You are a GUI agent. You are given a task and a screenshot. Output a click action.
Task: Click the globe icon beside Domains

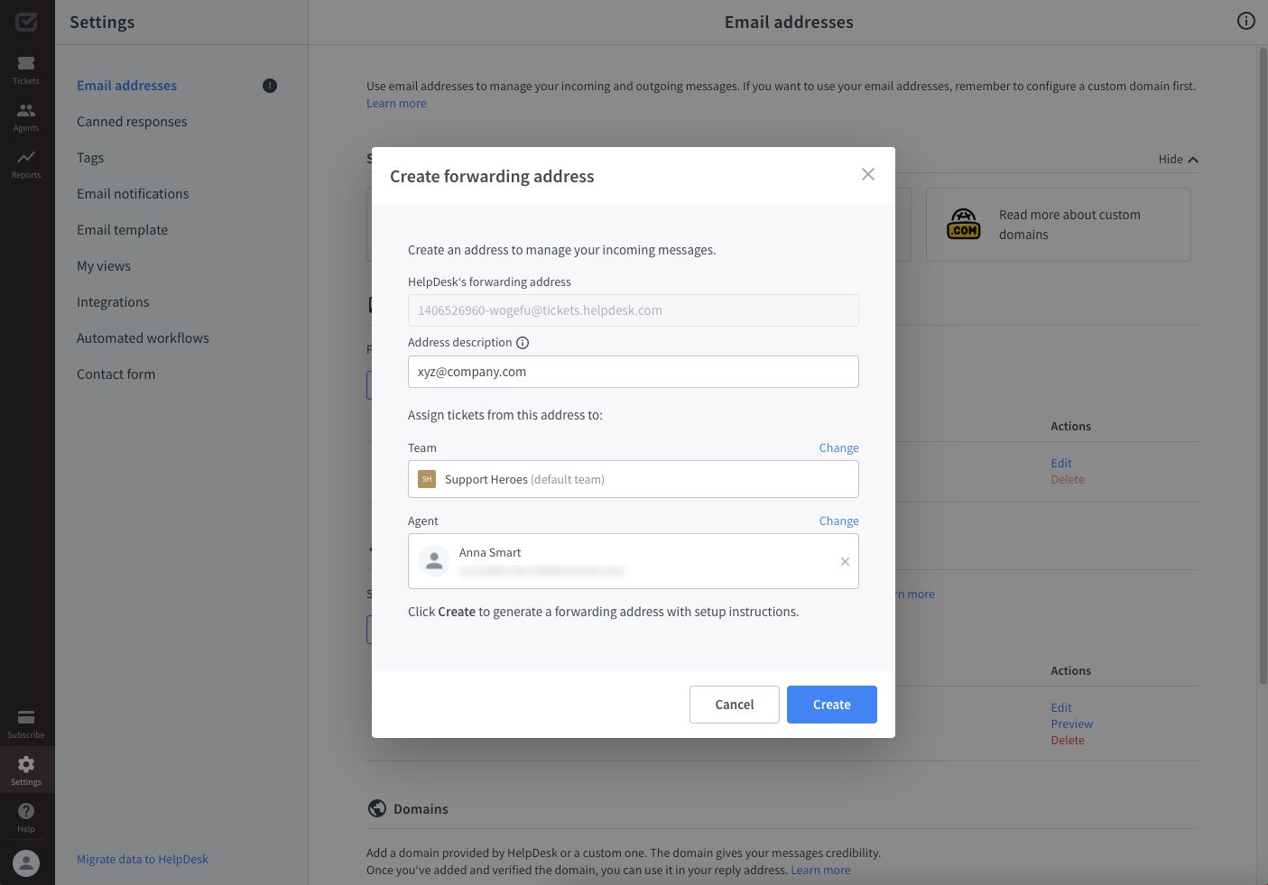[x=377, y=808]
